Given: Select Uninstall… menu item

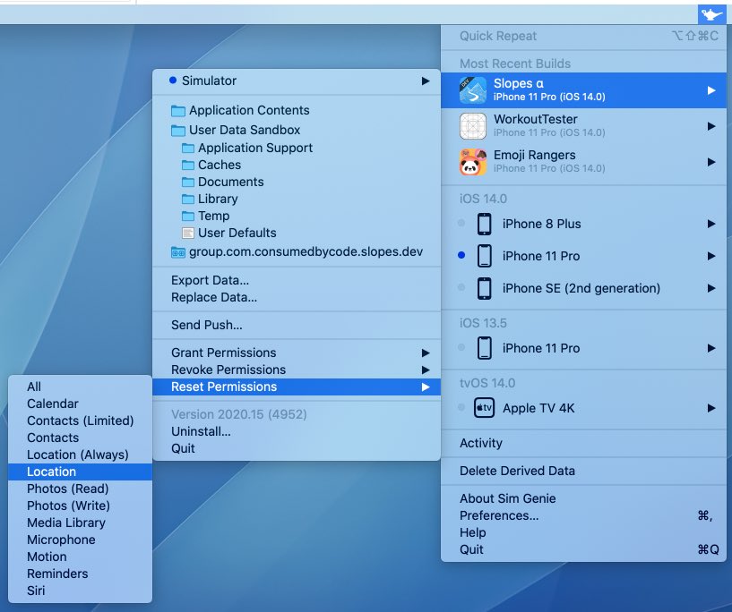Looking at the screenshot, I should [x=297, y=431].
